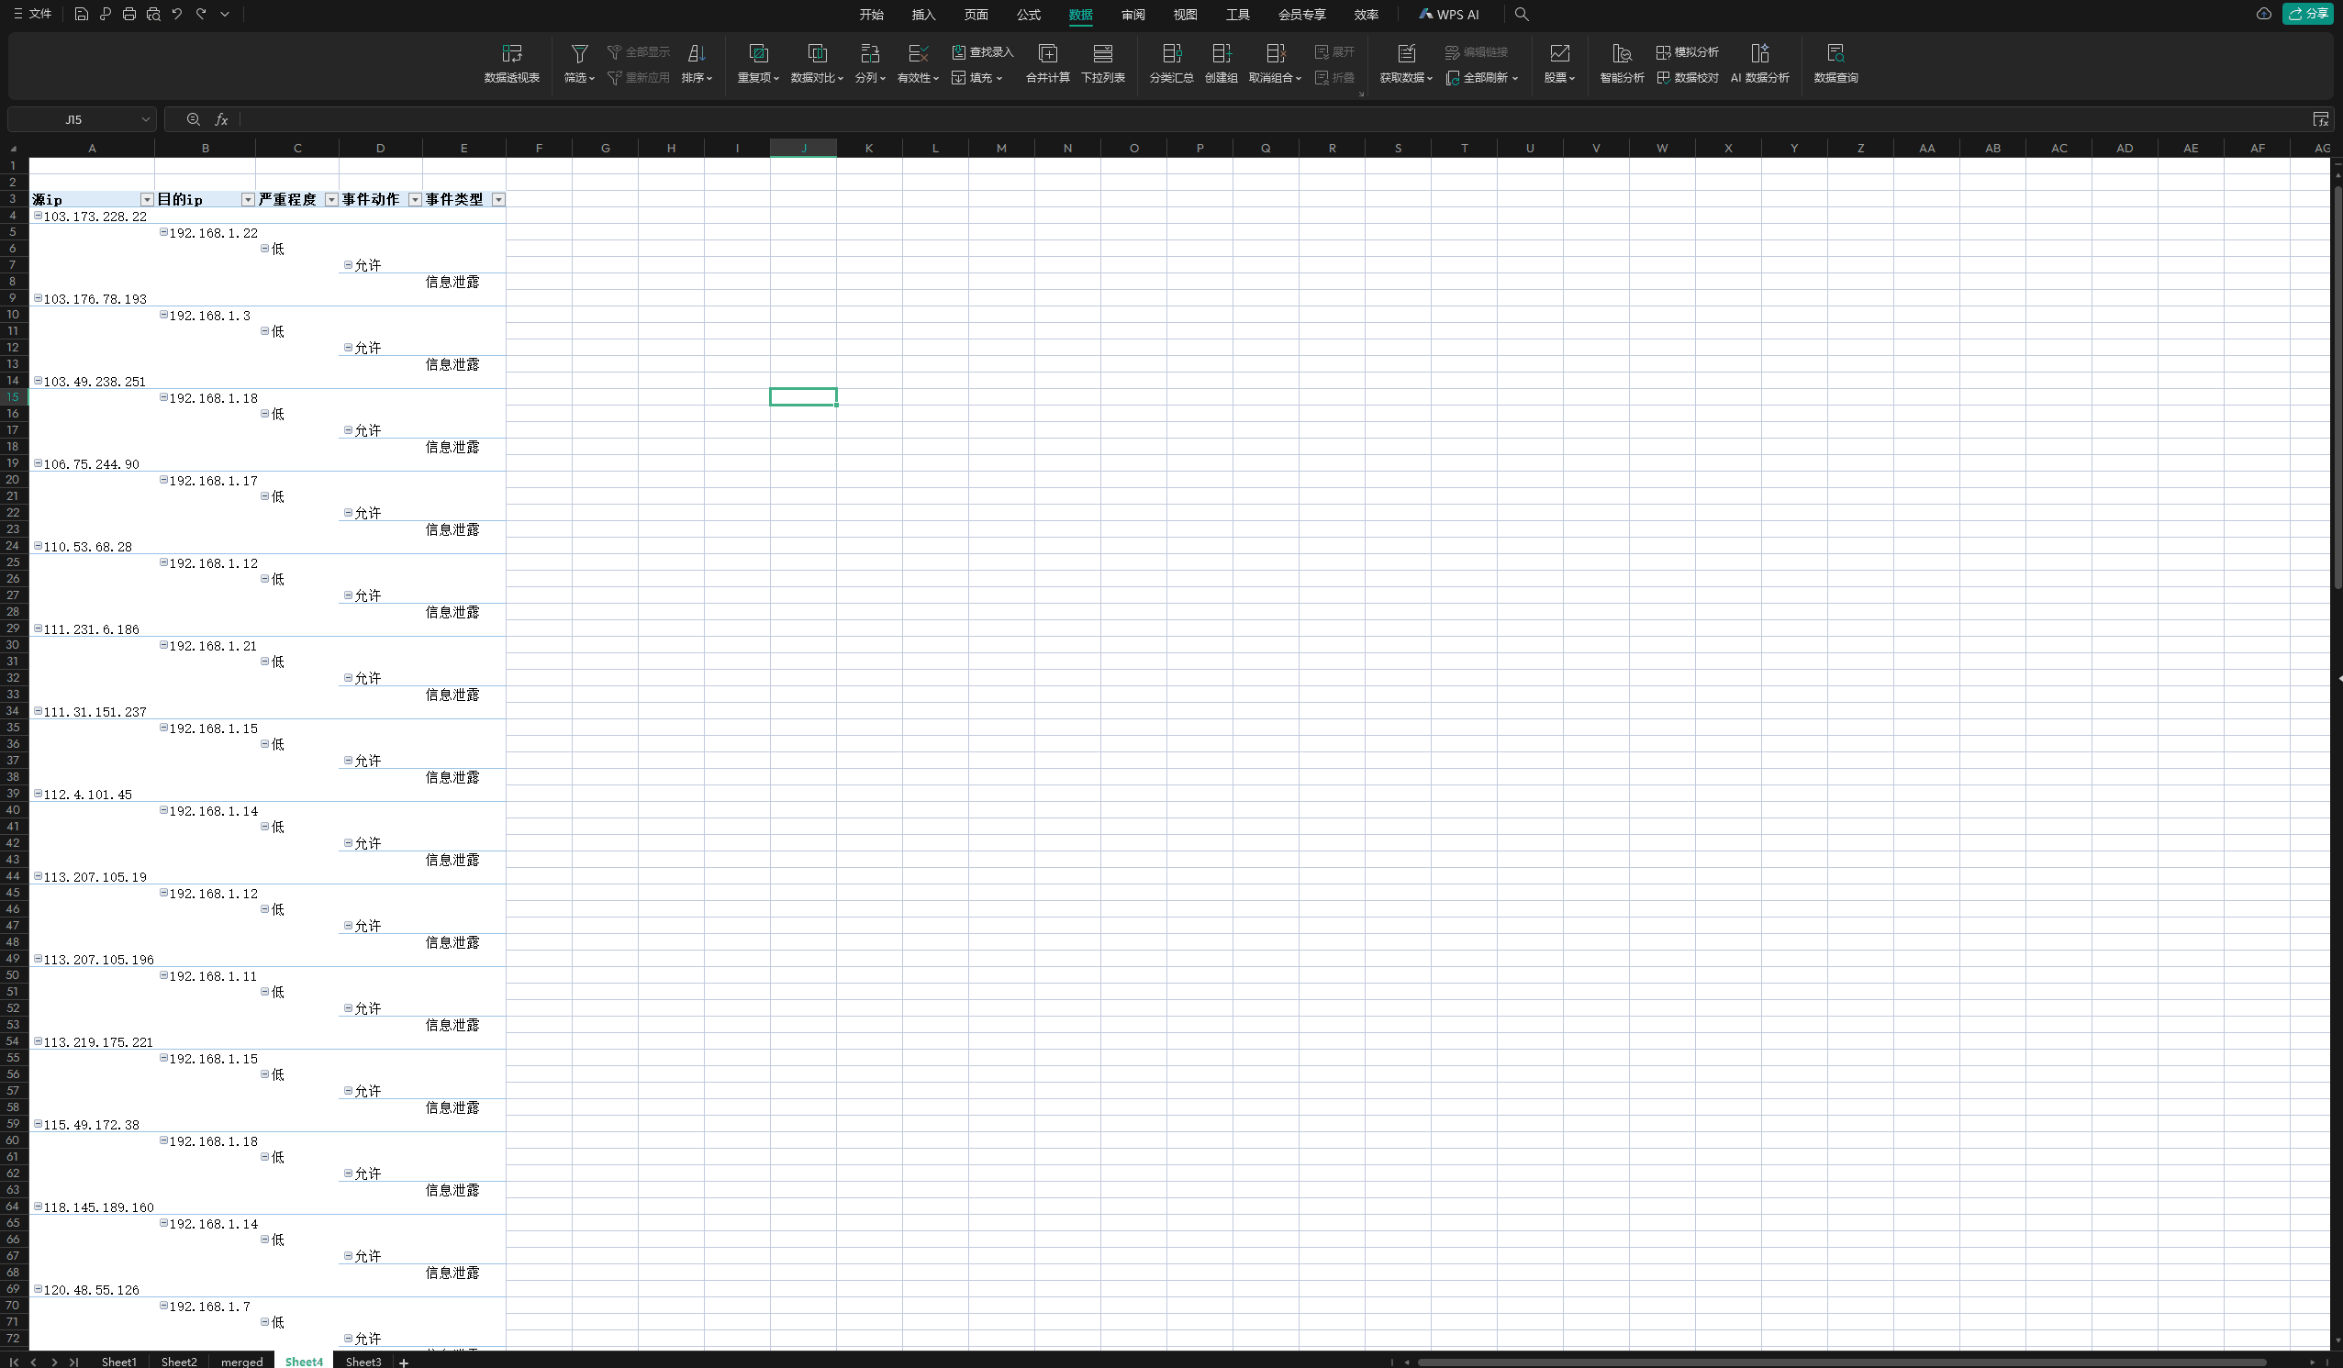Click the 查找录入 button

[983, 52]
